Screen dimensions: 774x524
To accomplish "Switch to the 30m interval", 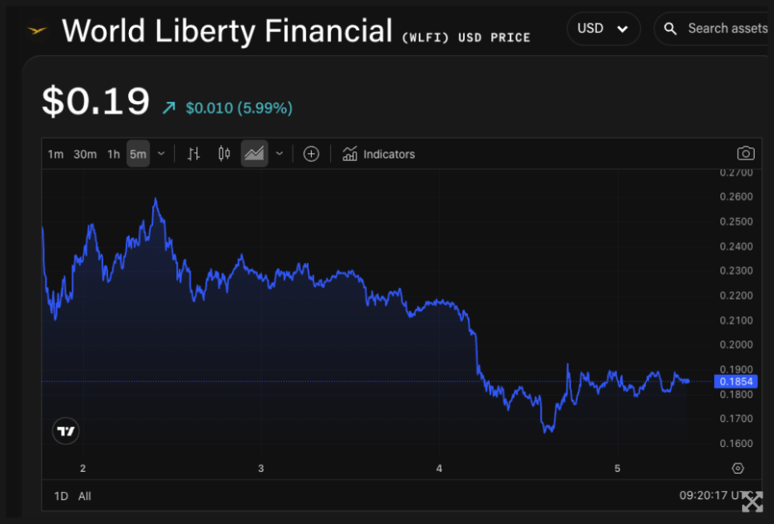I will [x=85, y=155].
